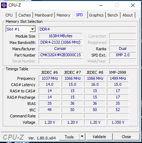The width and height of the screenshot is (142, 143).
Task: Click the empty Week/Year field
Action: click(x=123, y=61)
